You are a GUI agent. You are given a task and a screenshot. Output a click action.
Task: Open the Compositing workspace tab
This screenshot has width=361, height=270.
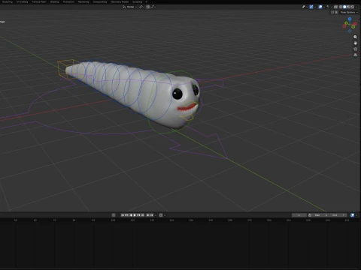100,1
